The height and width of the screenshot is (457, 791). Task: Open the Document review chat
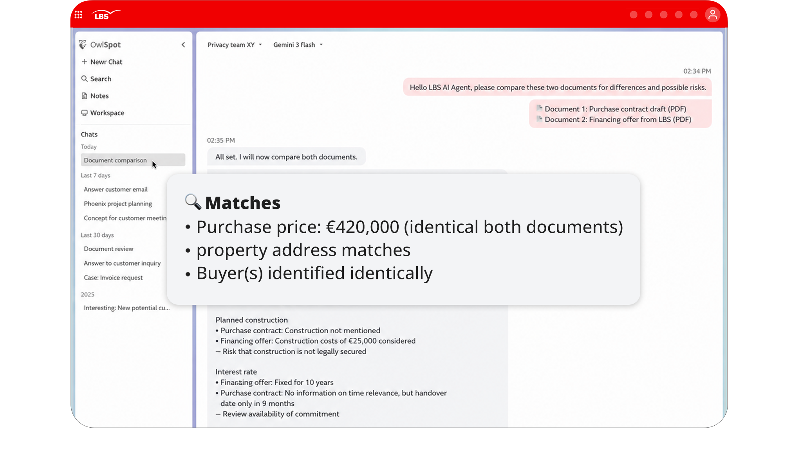[108, 249]
